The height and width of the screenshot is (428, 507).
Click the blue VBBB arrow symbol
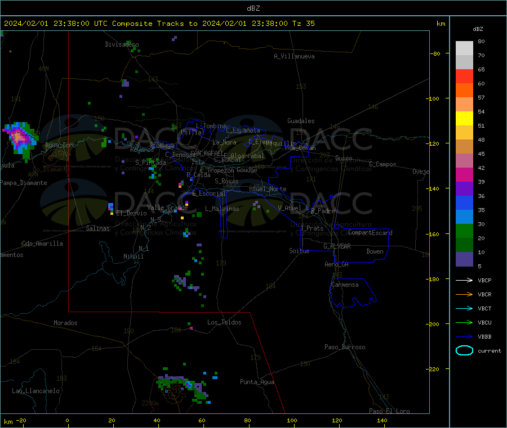[464, 337]
